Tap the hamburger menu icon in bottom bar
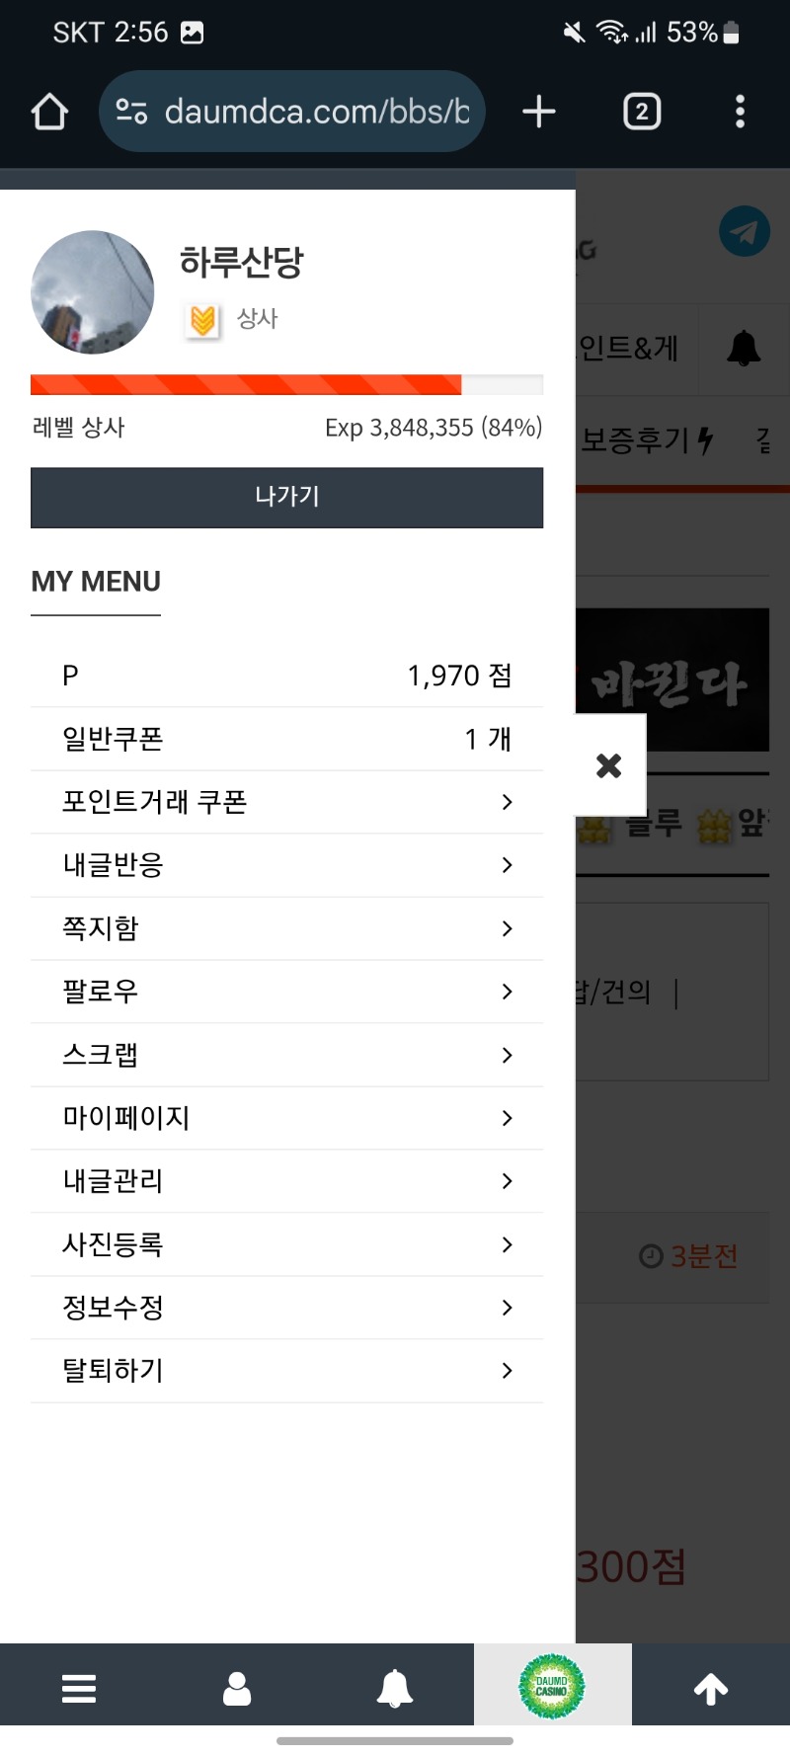 point(79,1688)
